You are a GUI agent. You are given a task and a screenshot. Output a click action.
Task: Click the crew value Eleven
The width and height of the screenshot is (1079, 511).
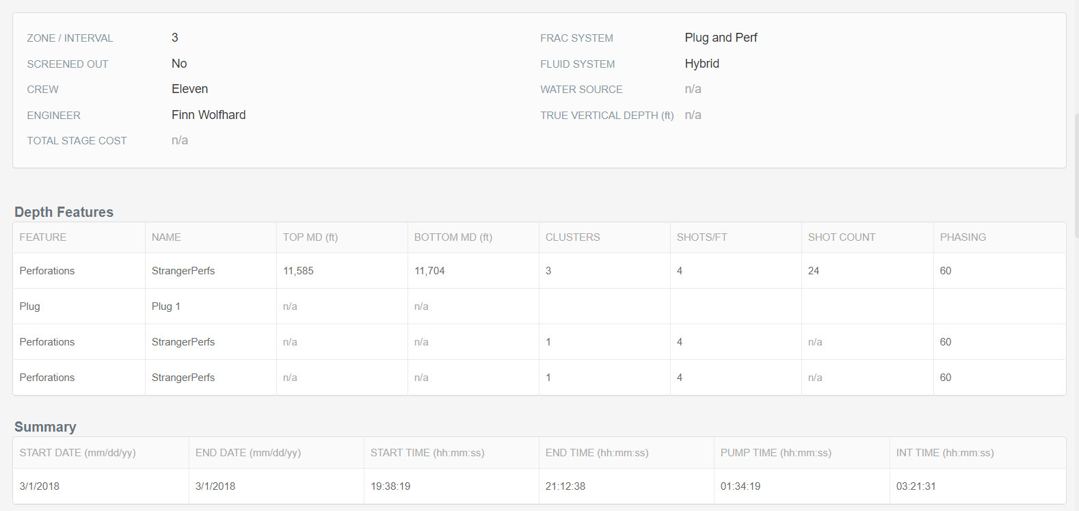[189, 89]
